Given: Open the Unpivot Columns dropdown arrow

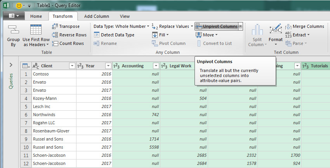Looking at the screenshot, I should tap(241, 26).
